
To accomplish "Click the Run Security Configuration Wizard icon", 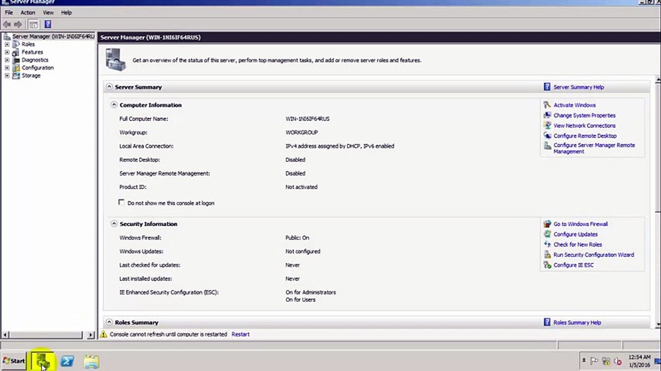I will click(547, 255).
